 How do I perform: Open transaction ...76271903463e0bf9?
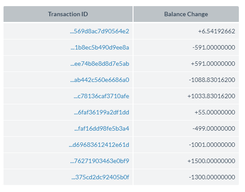click(100, 161)
